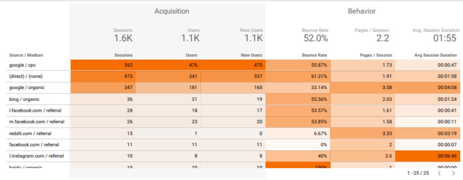Image resolution: width=463 pixels, height=180 pixels.
Task: Click the 1.73 pages per session cell
Action: click(363, 65)
